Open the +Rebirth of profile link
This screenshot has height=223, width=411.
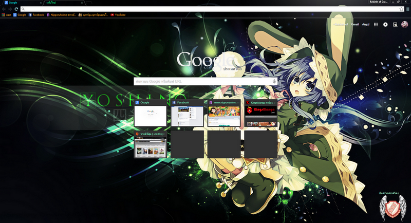pyautogui.click(x=341, y=24)
